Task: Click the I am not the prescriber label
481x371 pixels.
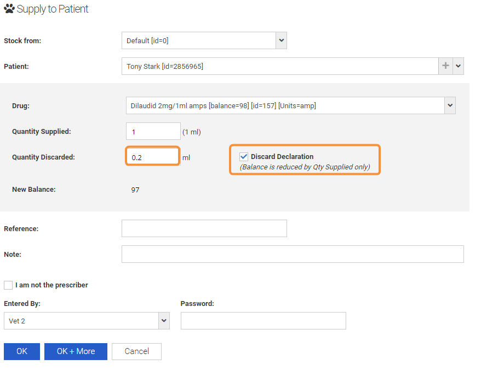Action: [x=51, y=285]
